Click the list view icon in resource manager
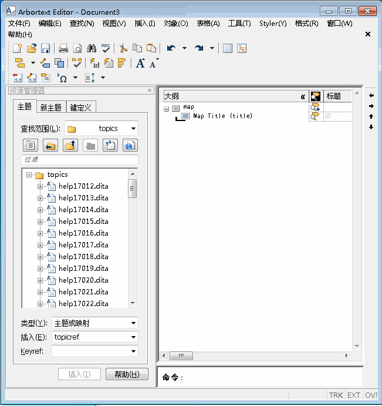Viewport: 382px width, 406px height. pyautogui.click(x=31, y=146)
